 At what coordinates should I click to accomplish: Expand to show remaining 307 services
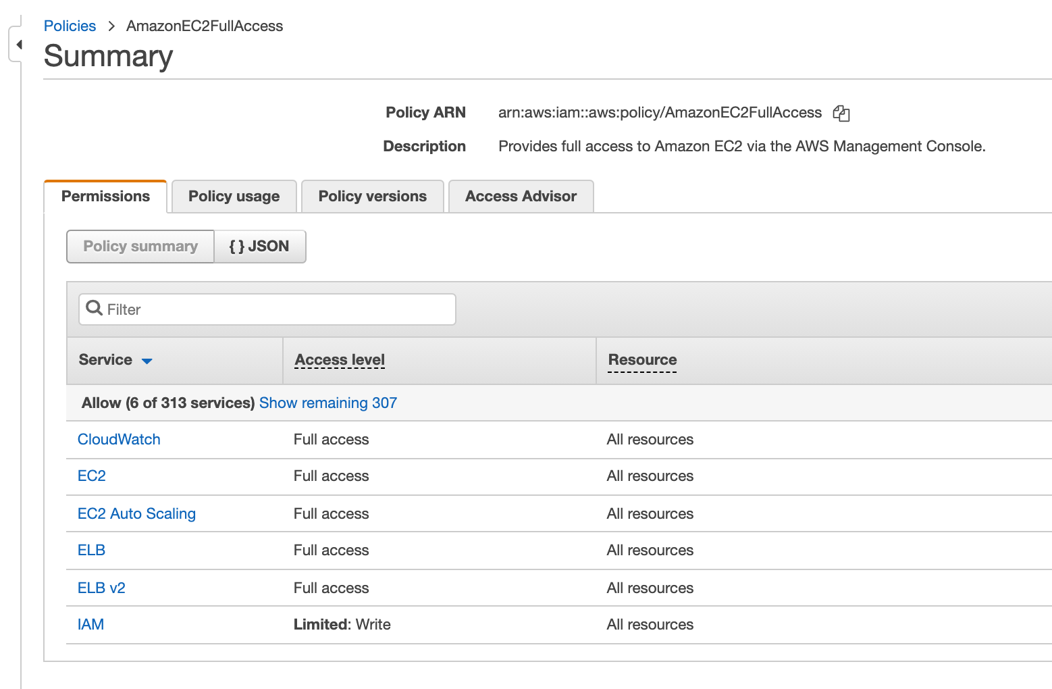point(327,403)
